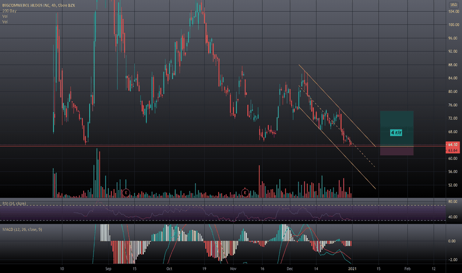Click the 16 date on time axis

click(x=262, y=269)
